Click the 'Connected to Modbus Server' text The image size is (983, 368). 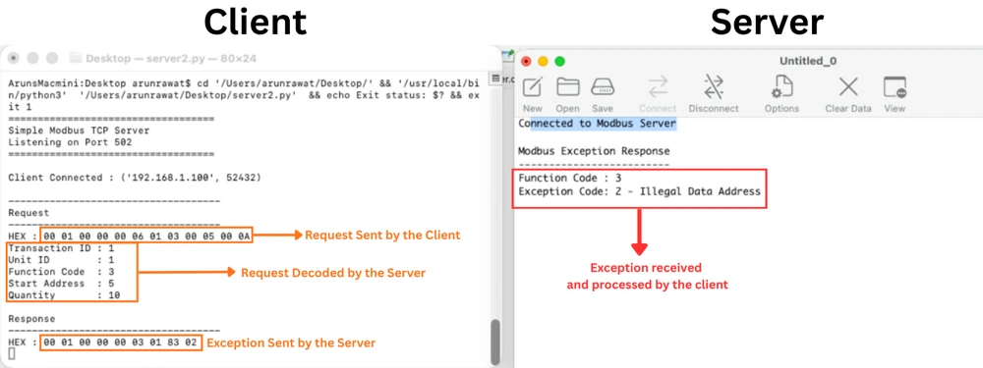598,124
